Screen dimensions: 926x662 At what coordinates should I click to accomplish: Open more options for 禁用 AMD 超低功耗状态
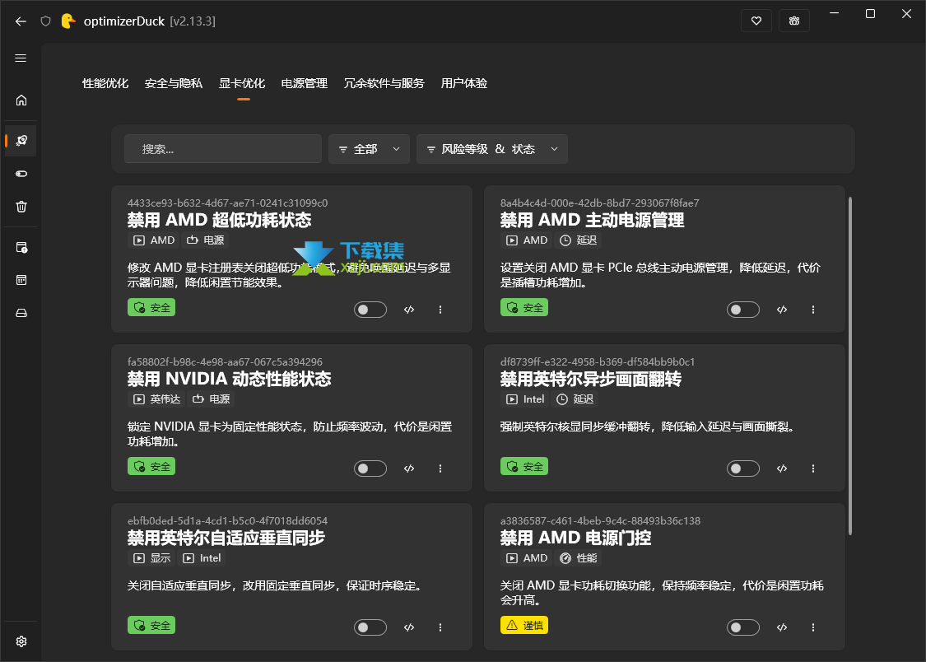click(x=440, y=310)
